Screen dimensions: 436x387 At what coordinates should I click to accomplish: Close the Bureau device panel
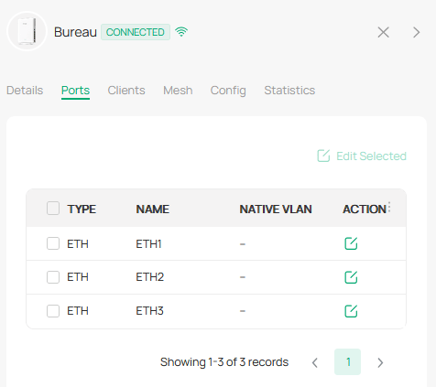pos(384,32)
